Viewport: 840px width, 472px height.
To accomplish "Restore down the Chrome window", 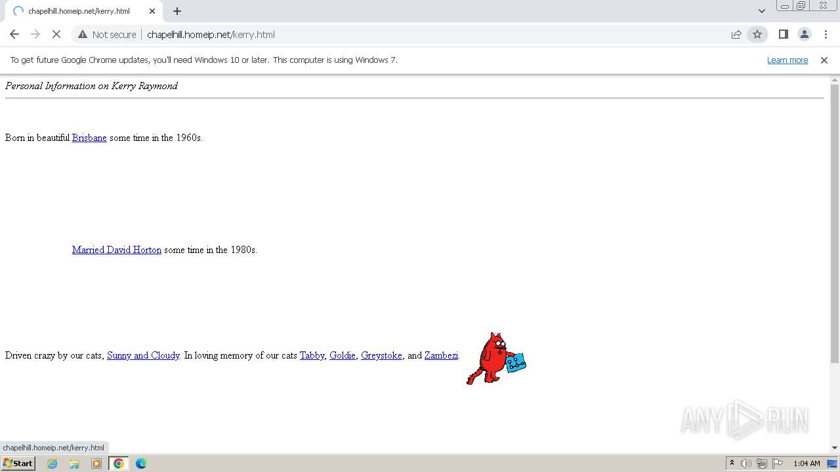I will pos(801,6).
